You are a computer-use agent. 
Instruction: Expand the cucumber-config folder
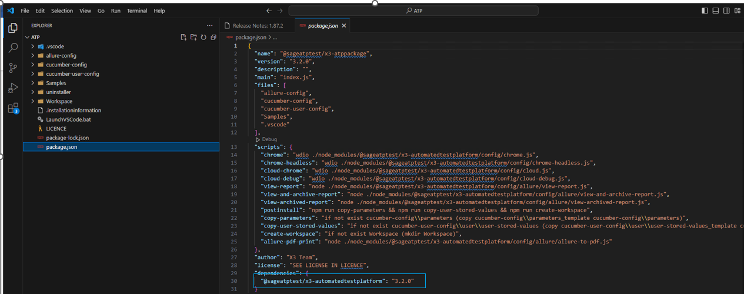point(33,65)
